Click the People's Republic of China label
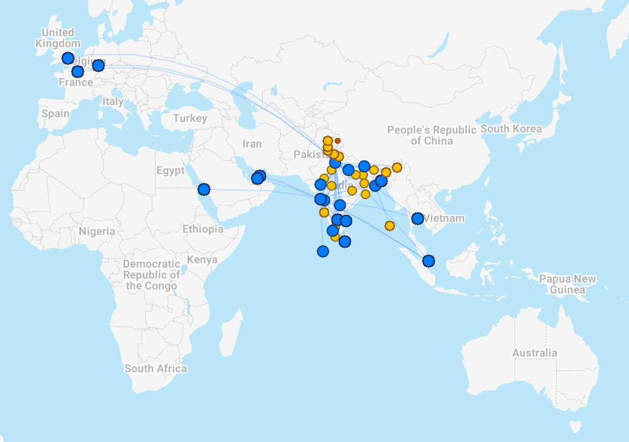The image size is (629, 442). point(432,135)
